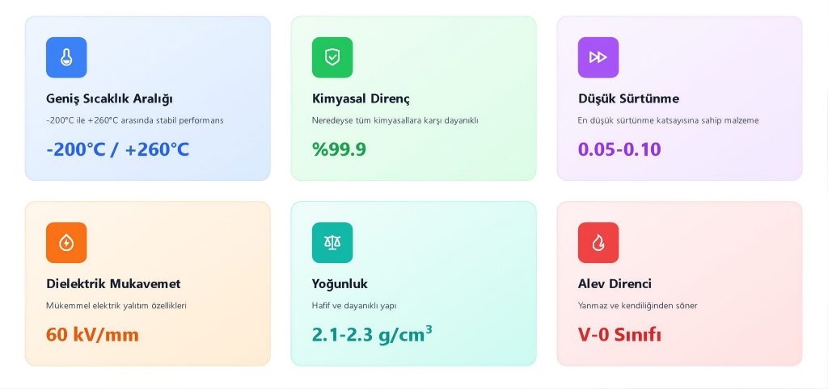Screen dimensions: 828x389
Task: Click the -200°C / +260°C value
Action: [117, 149]
